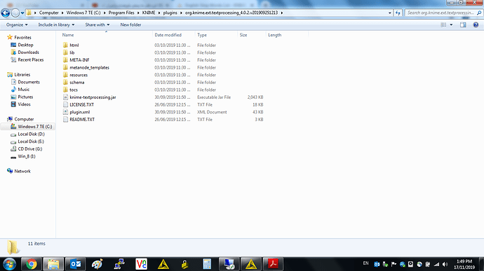484x271 pixels.
Task: Select the lib folder
Action: click(72, 53)
